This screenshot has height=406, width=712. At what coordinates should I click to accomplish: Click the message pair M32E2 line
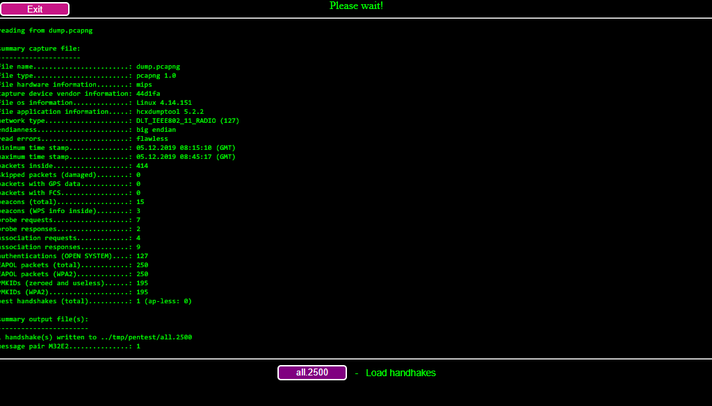(x=70, y=346)
